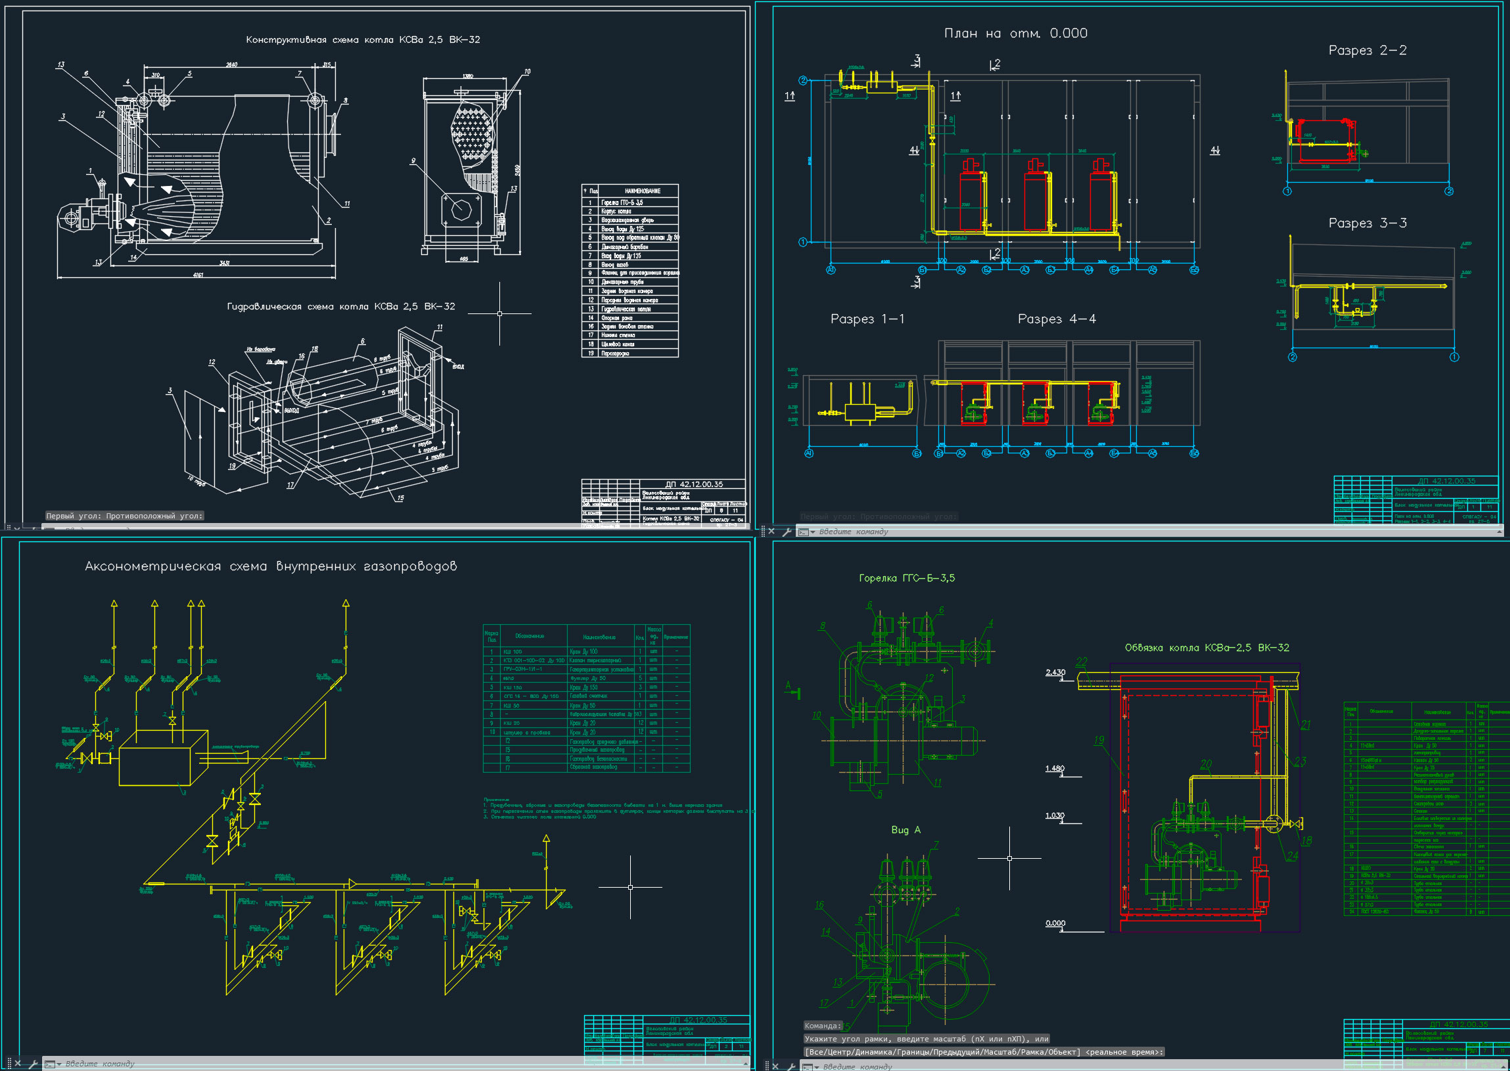
Task: Click the 'Команда:' history line
Action: click(x=823, y=1026)
